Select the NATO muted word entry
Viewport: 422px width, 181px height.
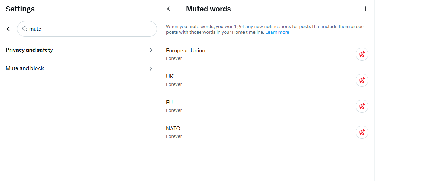click(x=267, y=133)
